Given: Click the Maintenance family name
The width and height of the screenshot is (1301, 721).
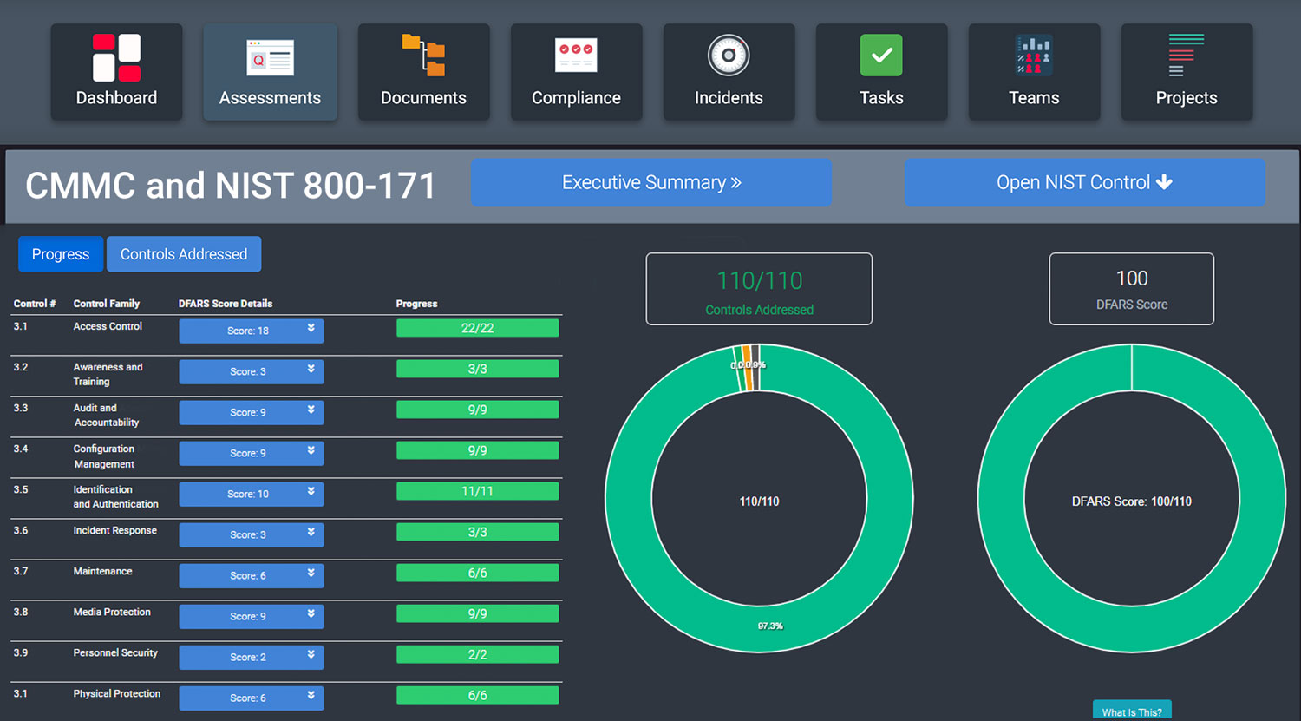Looking at the screenshot, I should pyautogui.click(x=103, y=571).
